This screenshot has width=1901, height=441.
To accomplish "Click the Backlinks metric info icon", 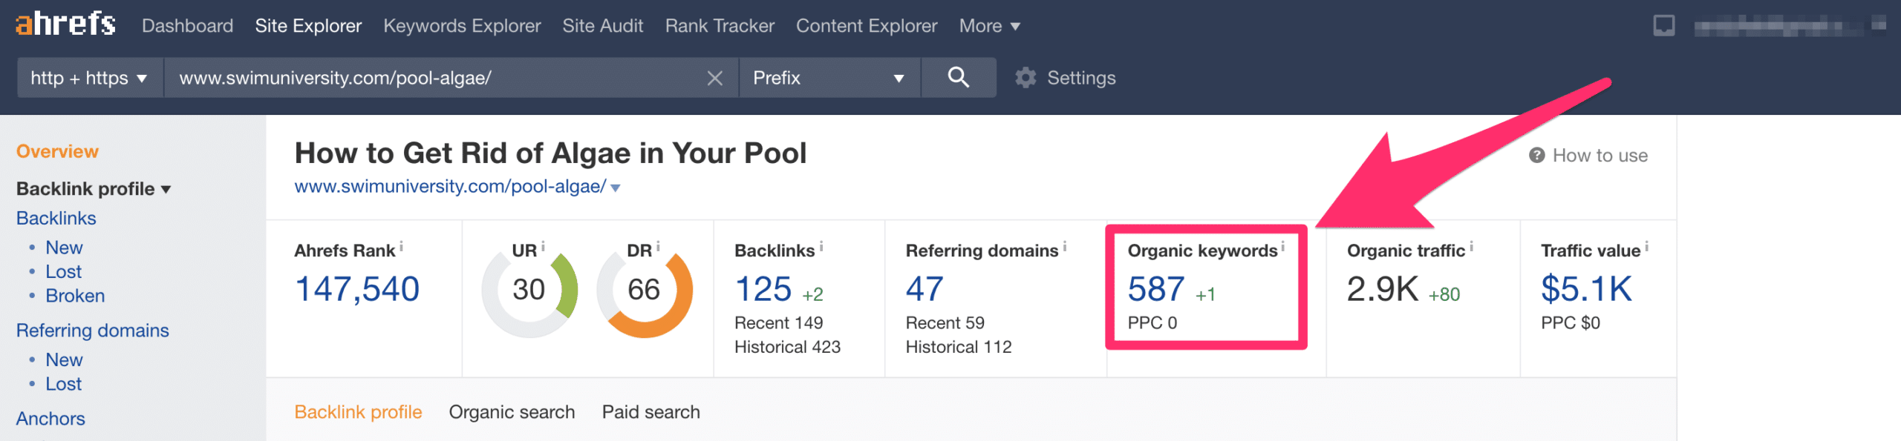I will tap(821, 246).
